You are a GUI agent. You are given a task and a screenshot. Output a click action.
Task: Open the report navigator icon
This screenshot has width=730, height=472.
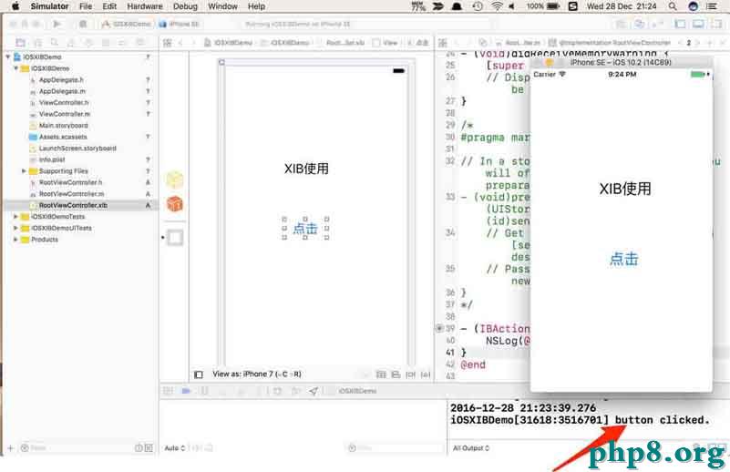tap(139, 42)
